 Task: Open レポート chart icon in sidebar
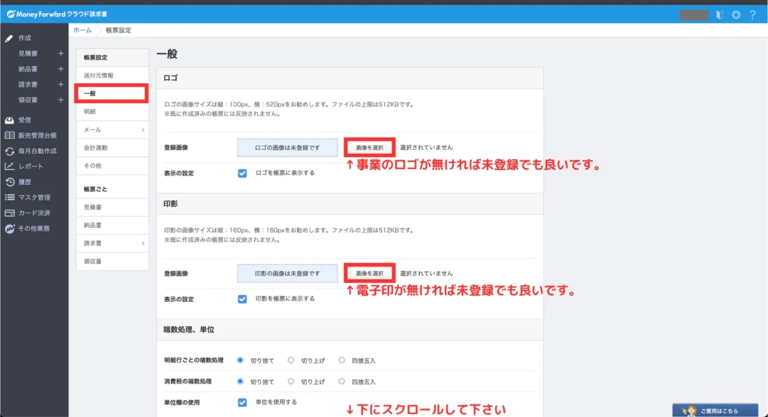tap(10, 167)
